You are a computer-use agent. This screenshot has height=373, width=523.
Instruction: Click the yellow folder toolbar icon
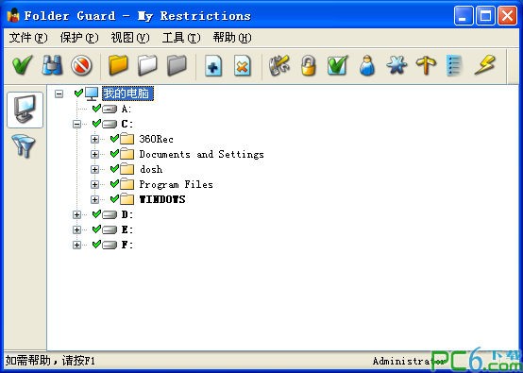(118, 65)
